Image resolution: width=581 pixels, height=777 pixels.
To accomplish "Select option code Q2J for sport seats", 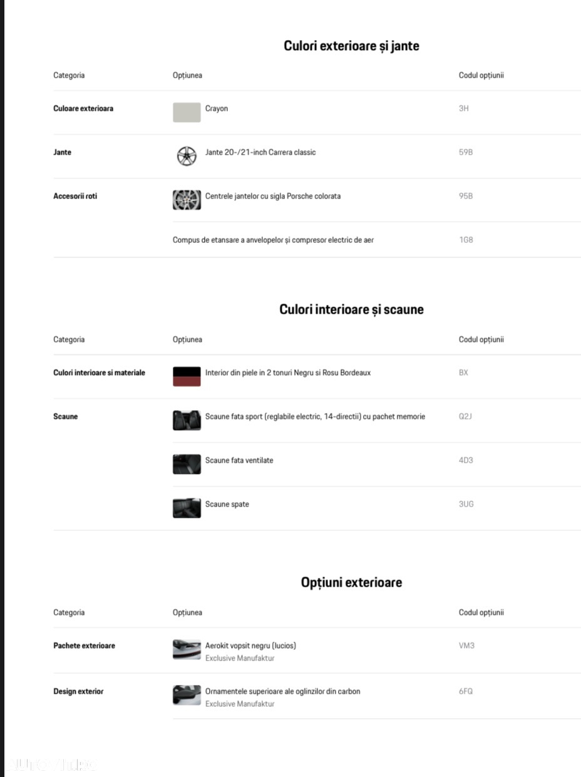I will click(465, 416).
